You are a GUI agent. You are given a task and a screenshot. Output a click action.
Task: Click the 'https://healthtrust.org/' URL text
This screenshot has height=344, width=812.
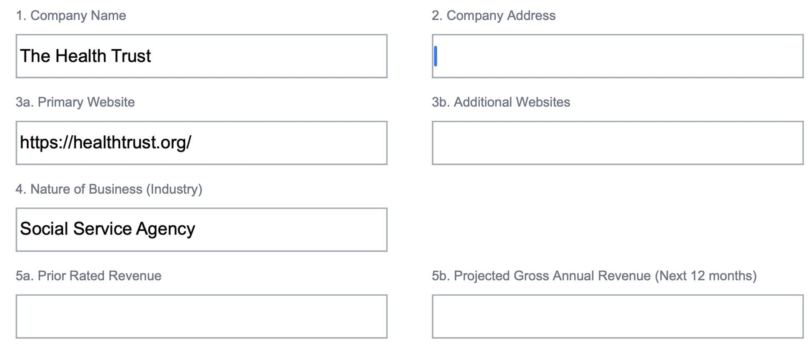click(106, 143)
